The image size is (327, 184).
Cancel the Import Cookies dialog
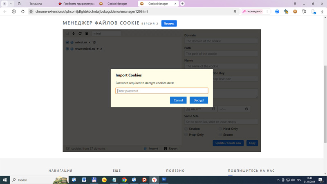(x=178, y=100)
